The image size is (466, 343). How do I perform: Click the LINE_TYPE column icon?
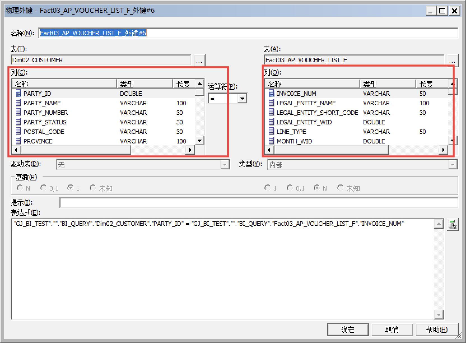pyautogui.click(x=271, y=131)
